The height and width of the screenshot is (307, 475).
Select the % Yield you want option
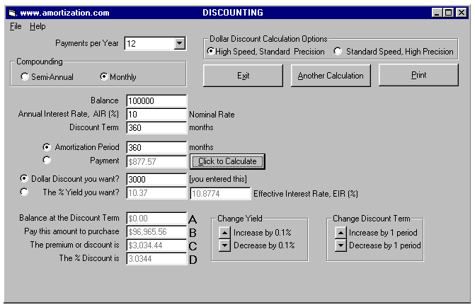(25, 192)
